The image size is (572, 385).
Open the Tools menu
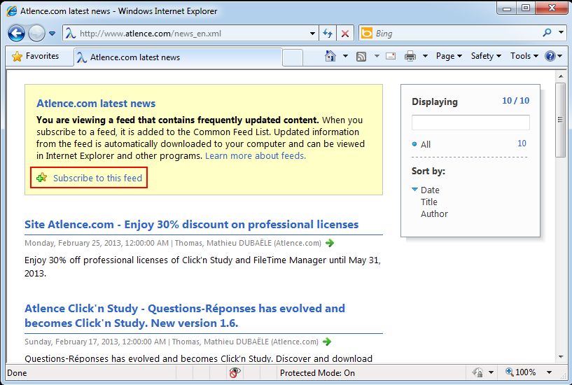pyautogui.click(x=524, y=56)
